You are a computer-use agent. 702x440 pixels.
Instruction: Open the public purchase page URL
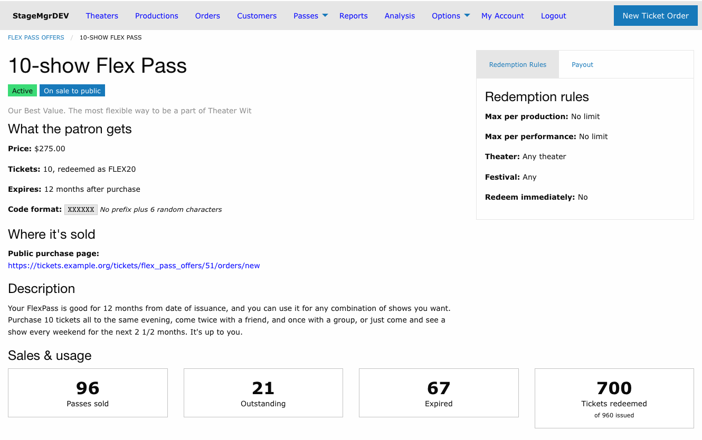[x=134, y=266]
